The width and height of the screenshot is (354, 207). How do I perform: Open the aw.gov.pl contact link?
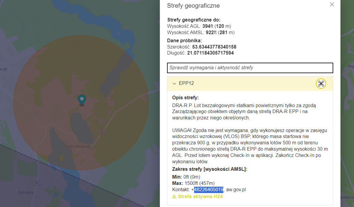tap(236, 190)
